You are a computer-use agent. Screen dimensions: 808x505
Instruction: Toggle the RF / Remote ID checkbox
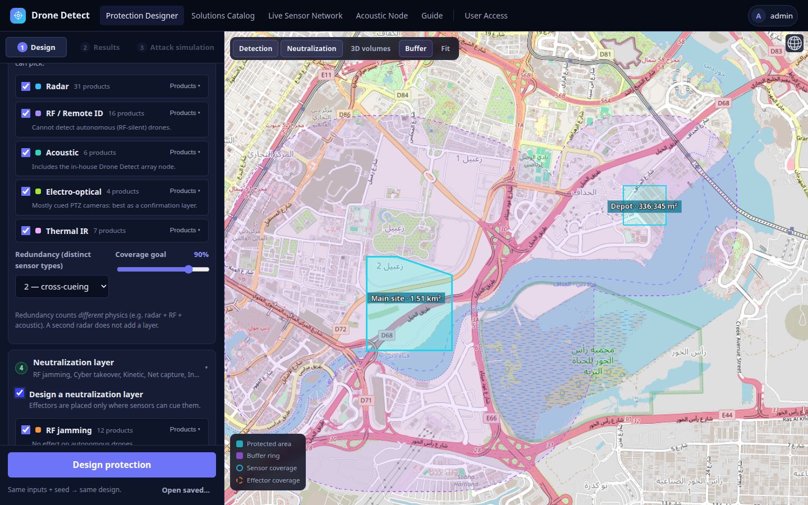26,113
